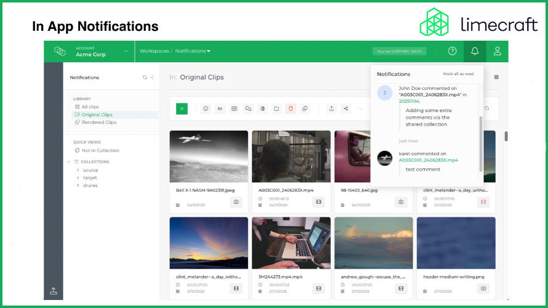This screenshot has height=308, width=548.
Task: Click karel's avatar in notifications
Action: [x=384, y=158]
